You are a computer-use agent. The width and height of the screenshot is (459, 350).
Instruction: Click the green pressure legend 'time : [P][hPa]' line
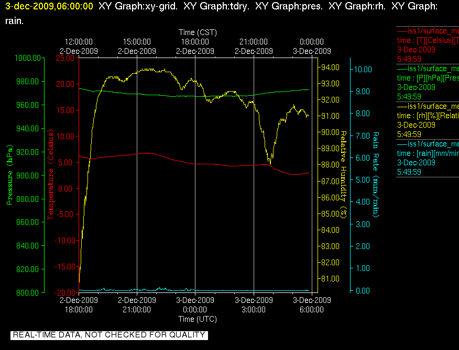(428, 78)
